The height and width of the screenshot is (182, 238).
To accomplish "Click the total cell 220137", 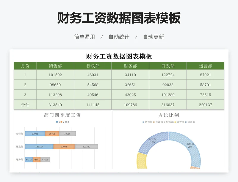I will (x=205, y=105).
